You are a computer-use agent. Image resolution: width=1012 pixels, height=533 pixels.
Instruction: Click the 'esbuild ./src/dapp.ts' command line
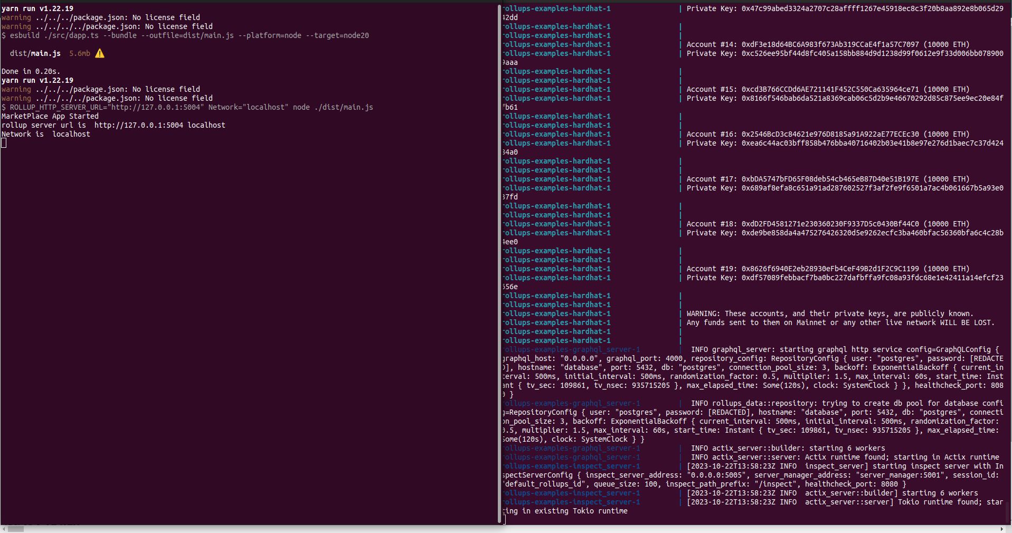tap(185, 35)
